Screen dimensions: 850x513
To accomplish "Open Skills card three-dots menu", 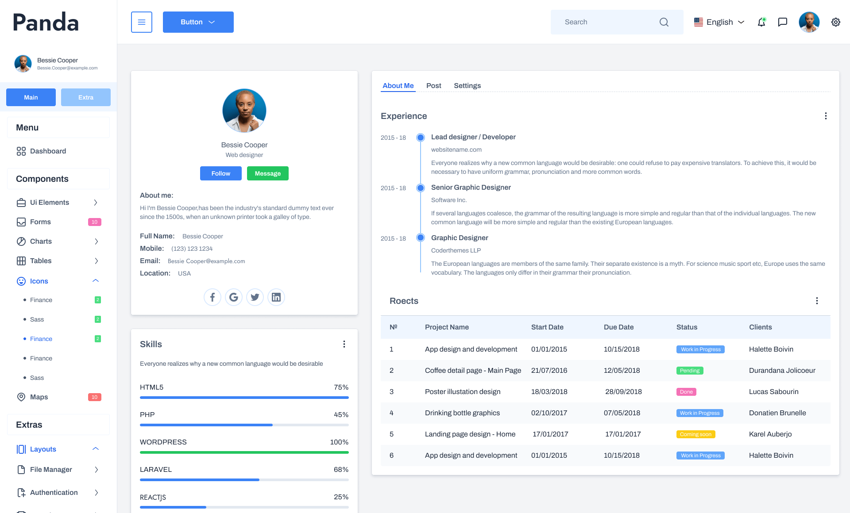I will pos(344,344).
